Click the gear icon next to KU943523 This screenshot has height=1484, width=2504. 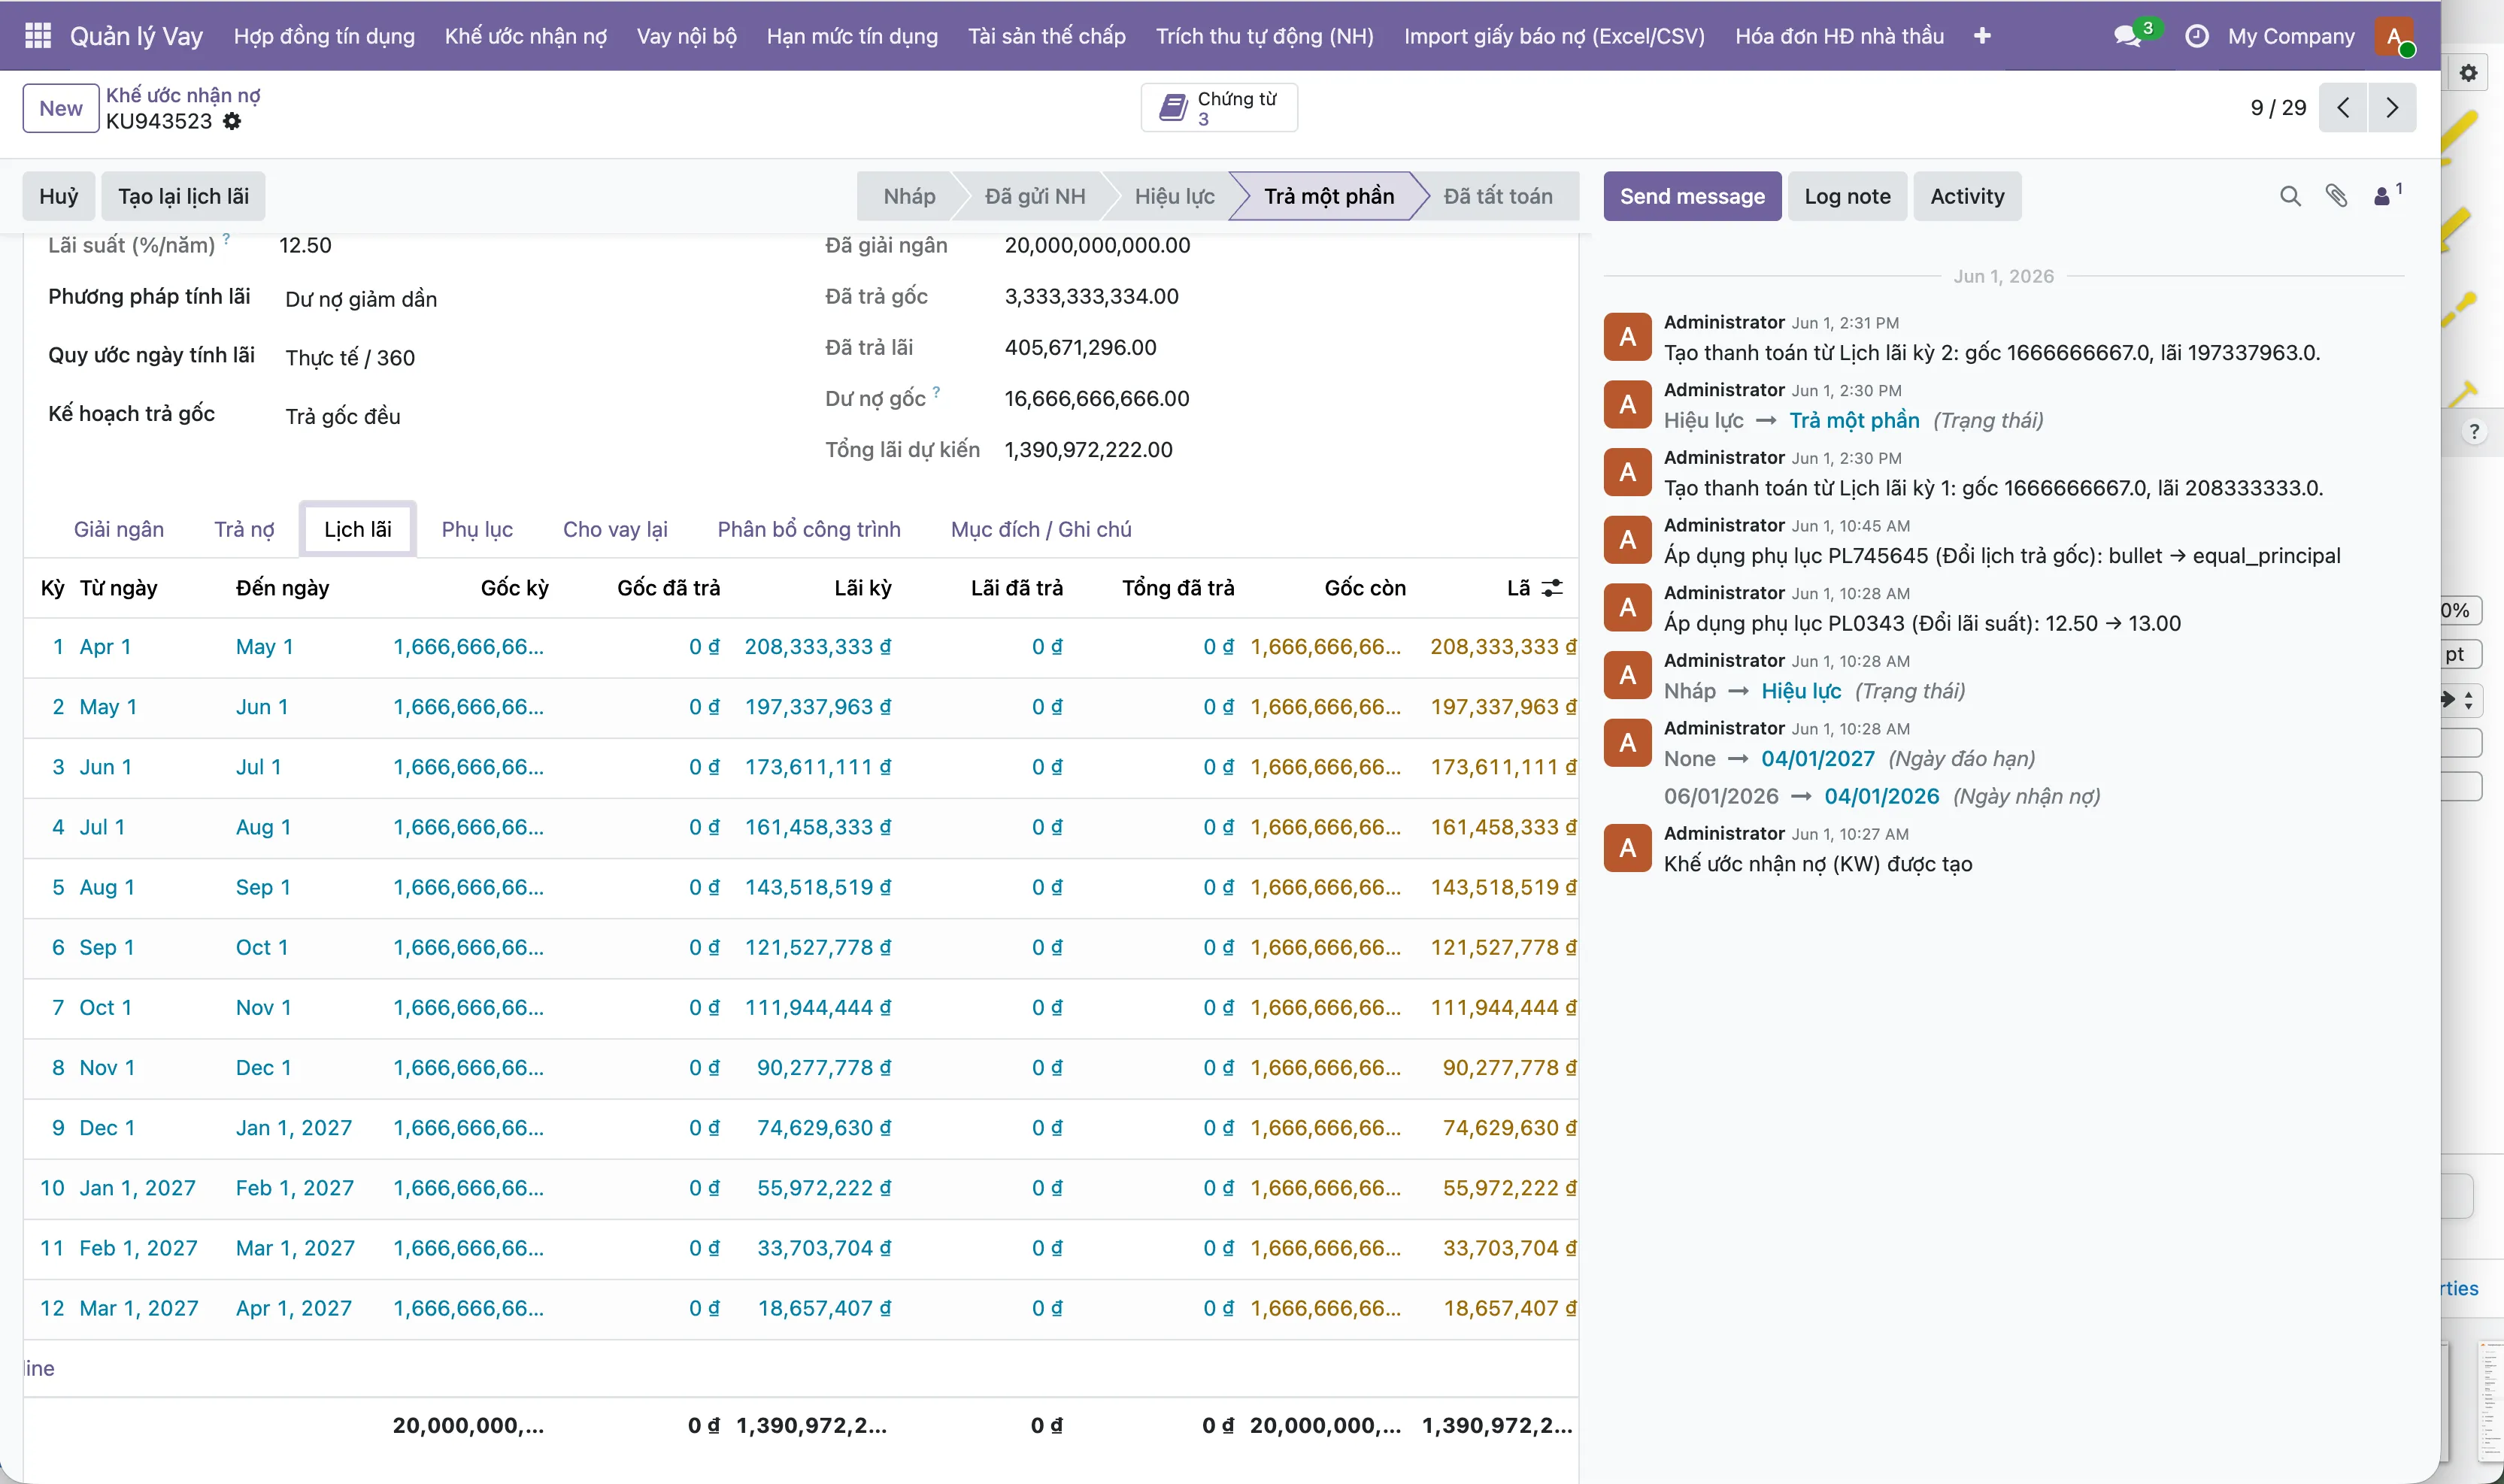[x=232, y=121]
